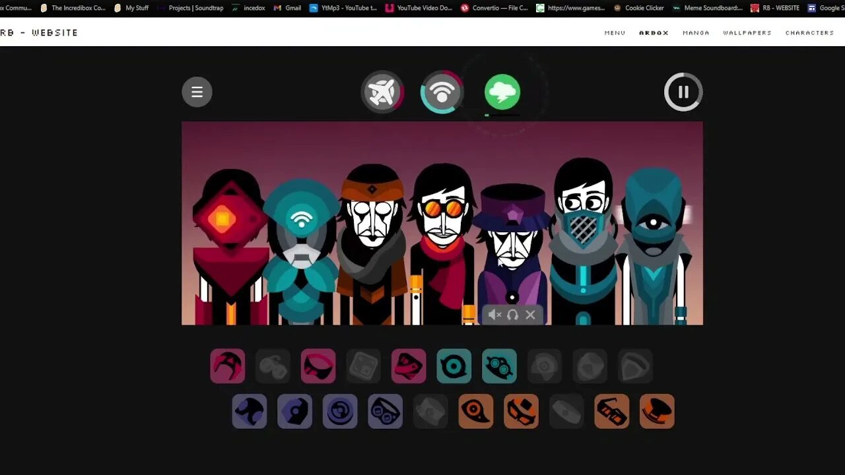Pause the mix with the pause button
This screenshot has width=845, height=475.
pyautogui.click(x=683, y=92)
